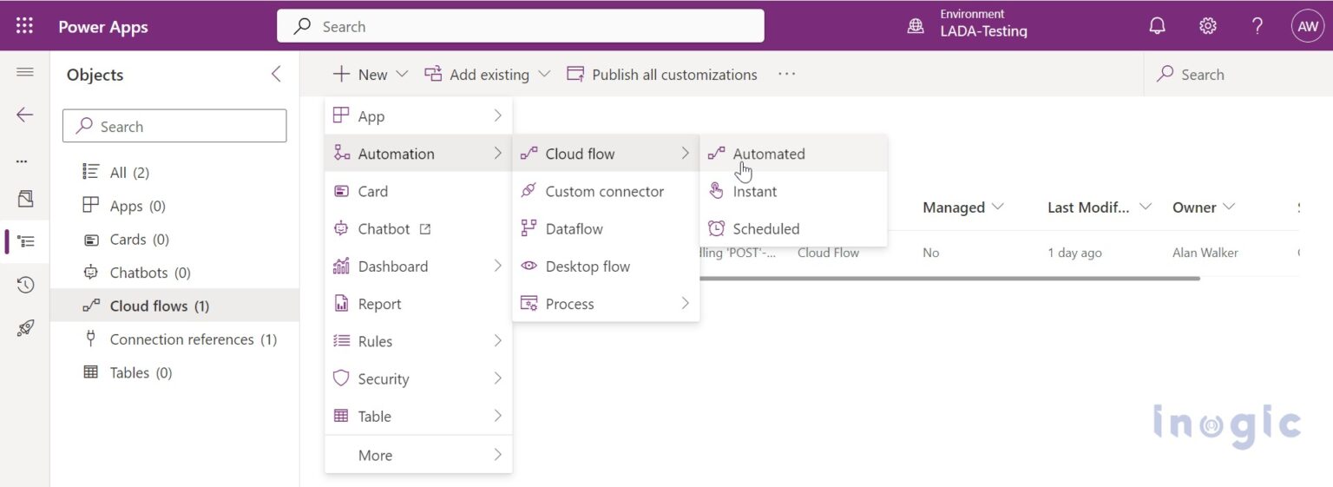Click the horizontal scrollbar under the table
Screen dimensions: 1333x487
pos(955,279)
